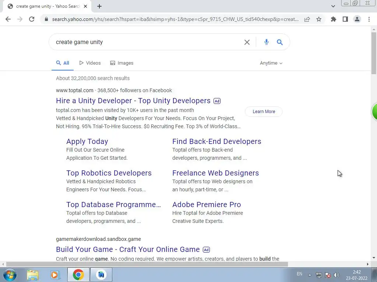Viewport: 377px width, 282px height.
Task: Open File Explorer from the taskbar
Action: click(33, 275)
